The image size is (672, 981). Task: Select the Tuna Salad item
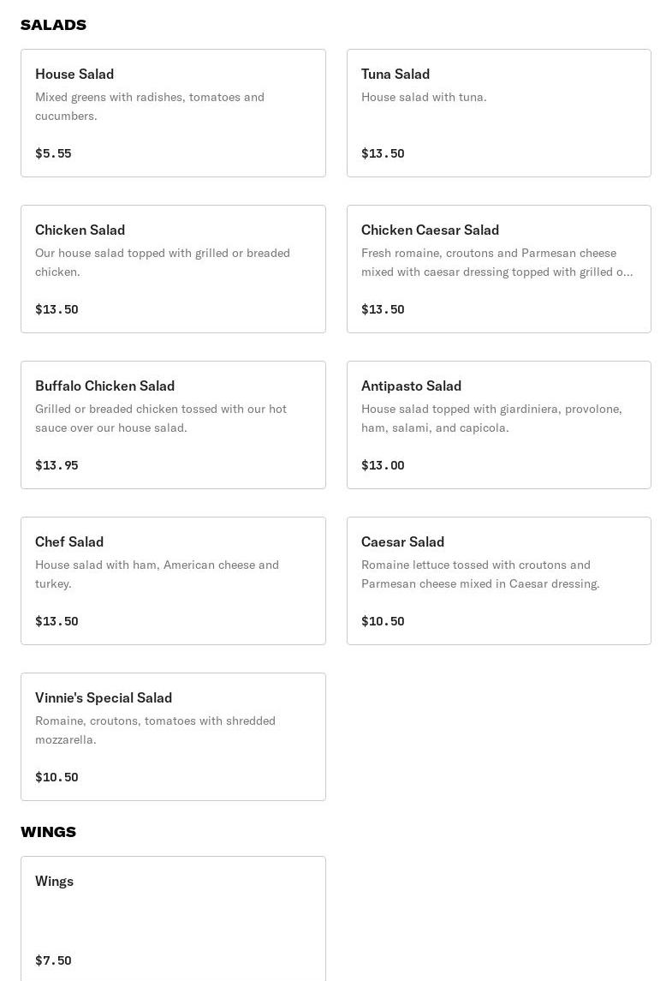pyautogui.click(x=498, y=113)
